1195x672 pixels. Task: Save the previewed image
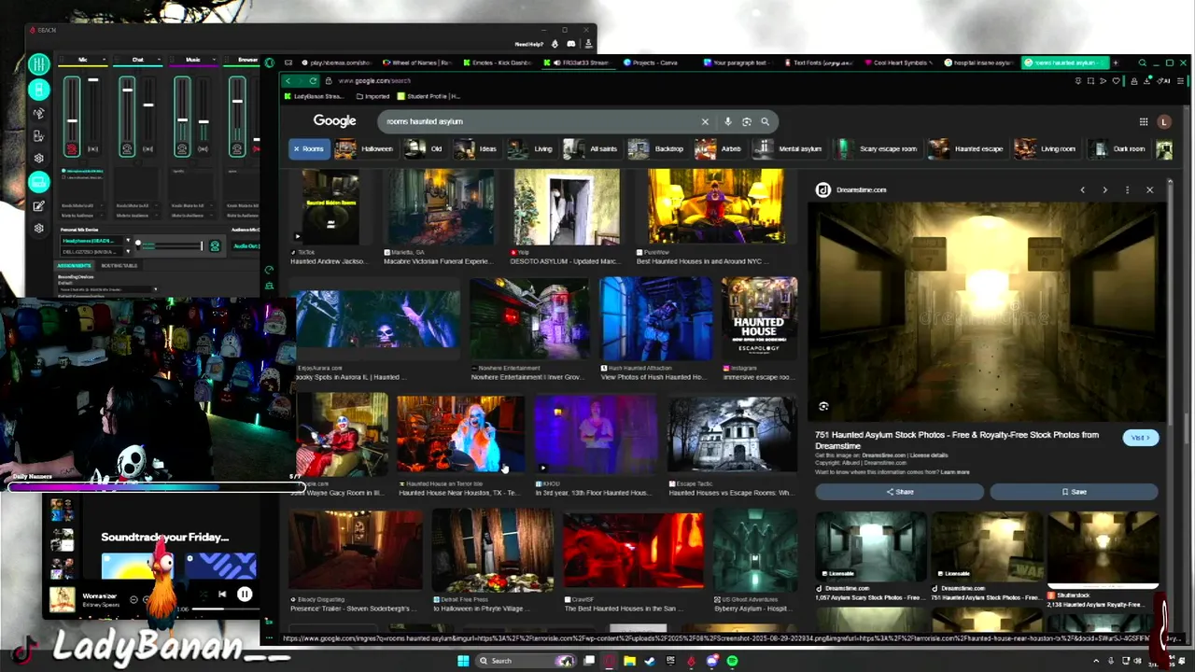1074,492
